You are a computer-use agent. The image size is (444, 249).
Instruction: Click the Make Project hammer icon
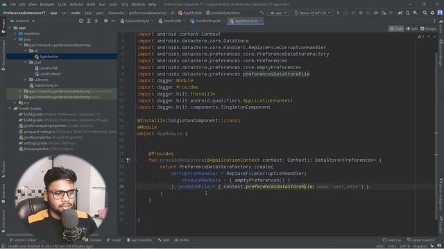(262, 12)
